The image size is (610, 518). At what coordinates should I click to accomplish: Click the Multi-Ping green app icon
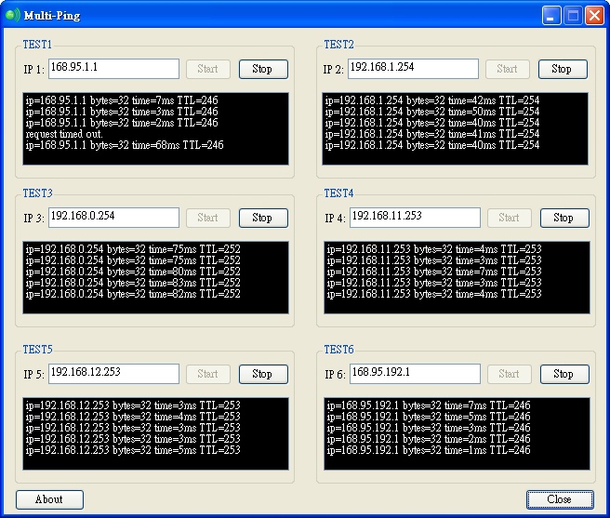(12, 15)
